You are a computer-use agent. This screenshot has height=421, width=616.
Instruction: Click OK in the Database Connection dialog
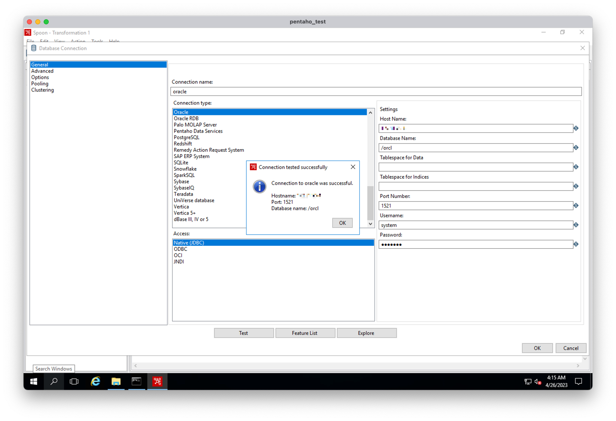click(537, 348)
